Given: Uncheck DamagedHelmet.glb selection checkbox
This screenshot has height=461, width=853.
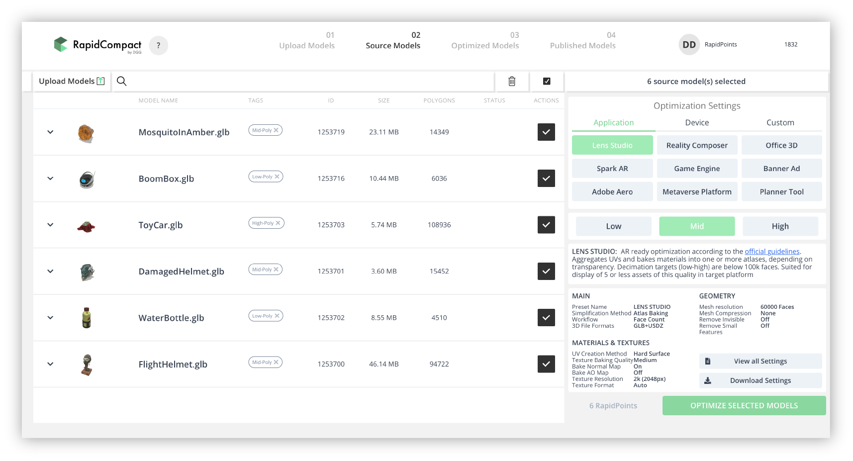Looking at the screenshot, I should pyautogui.click(x=546, y=271).
